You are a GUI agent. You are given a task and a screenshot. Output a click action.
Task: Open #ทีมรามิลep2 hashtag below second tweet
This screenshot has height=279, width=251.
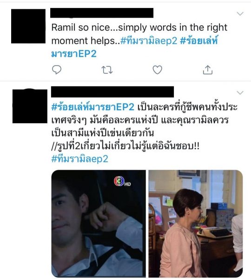[x=79, y=159]
